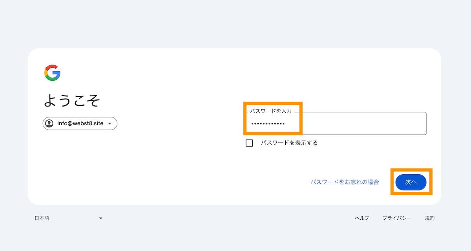The image size is (471, 251).
Task: Open the プライバシー footer link
Action: pos(397,218)
